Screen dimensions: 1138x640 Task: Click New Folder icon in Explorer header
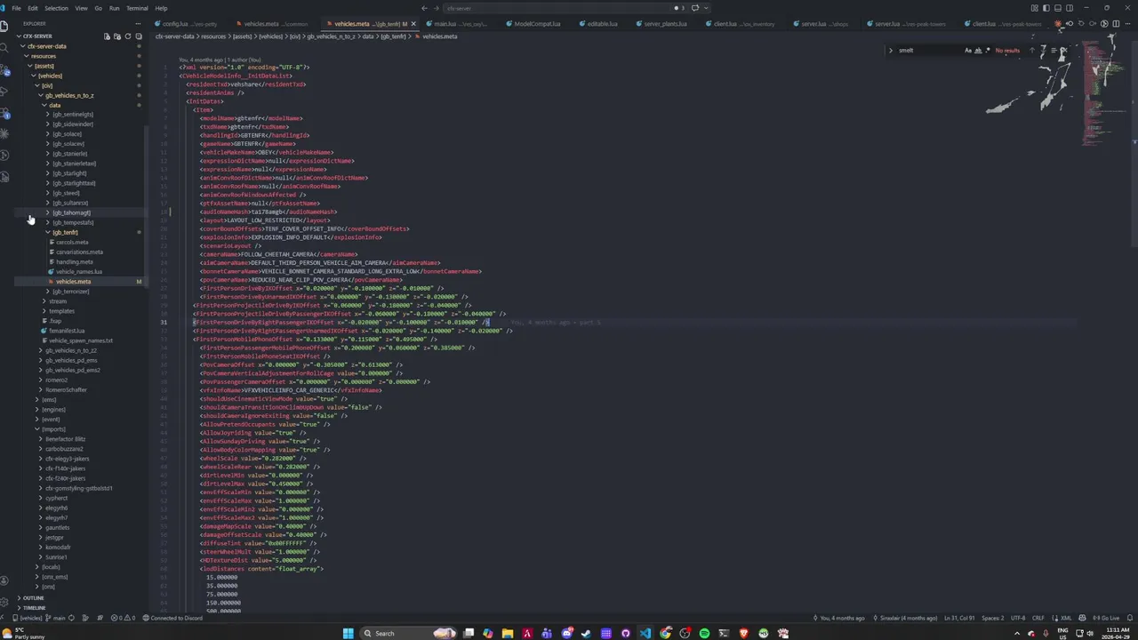pyautogui.click(x=116, y=36)
